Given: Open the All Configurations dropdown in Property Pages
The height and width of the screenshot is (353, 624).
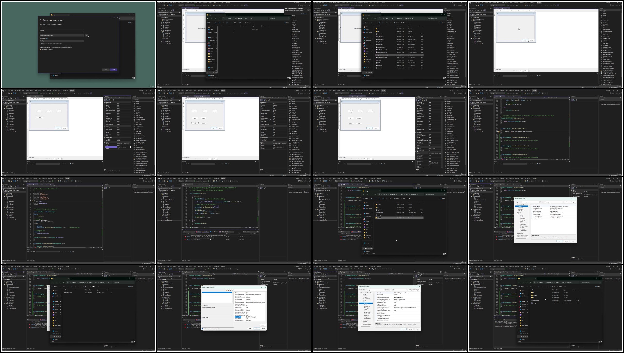Looking at the screenshot, I should tap(531, 202).
